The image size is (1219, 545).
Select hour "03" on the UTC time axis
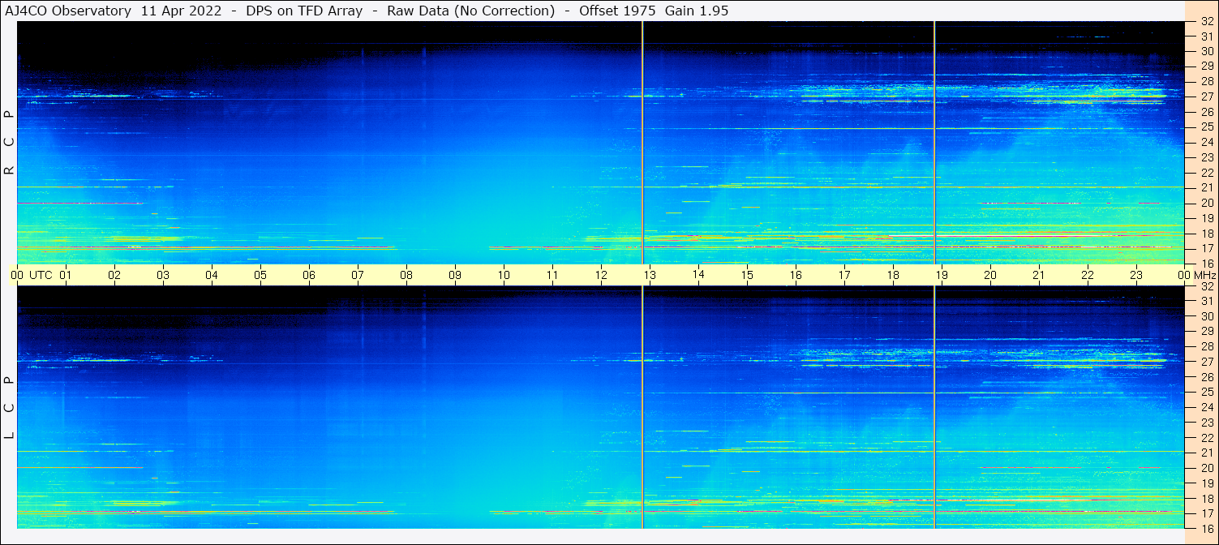163,275
